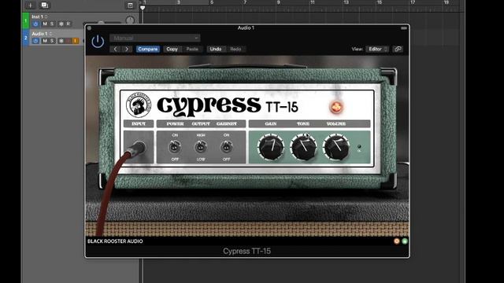Flip the OUTPUT high/low toggle switch

tap(201, 147)
